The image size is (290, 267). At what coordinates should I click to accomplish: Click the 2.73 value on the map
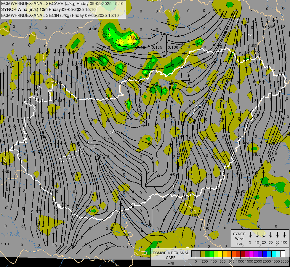point(108,138)
